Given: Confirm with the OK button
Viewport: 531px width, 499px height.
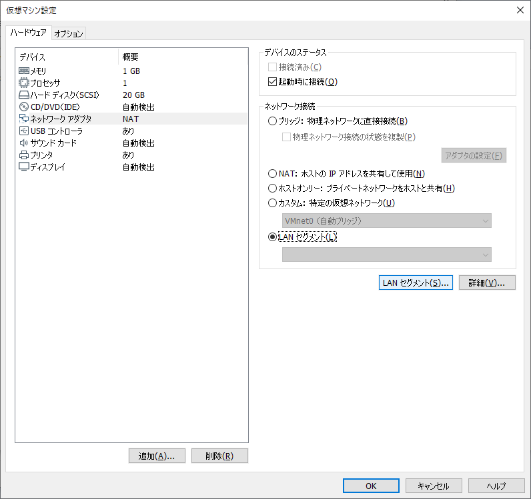Looking at the screenshot, I should click(371, 486).
